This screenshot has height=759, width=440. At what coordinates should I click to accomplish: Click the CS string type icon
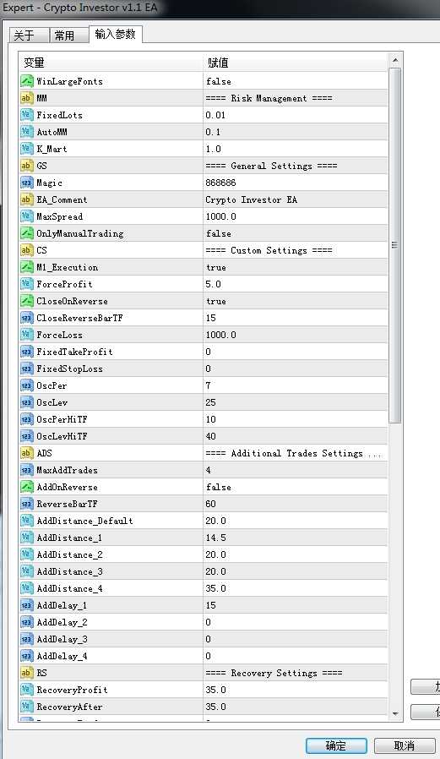pos(26,250)
